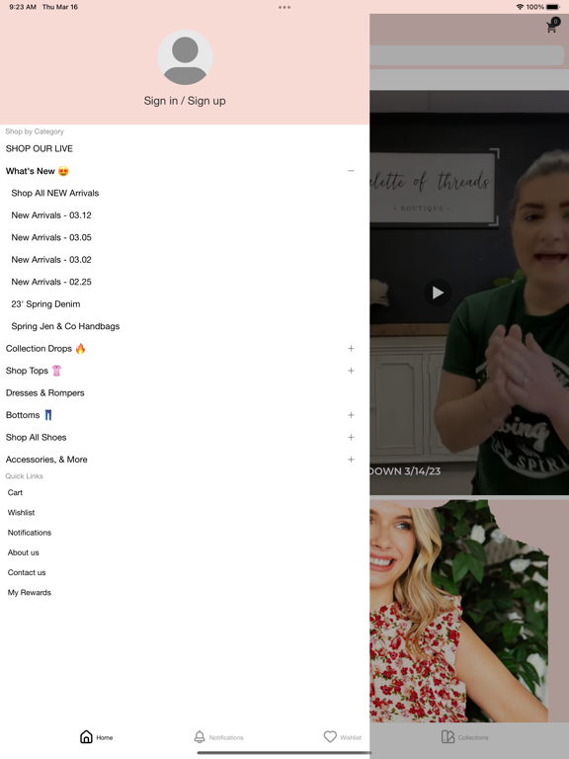The width and height of the screenshot is (569, 759).
Task: Open Dresses & Rompers category
Action: pos(45,393)
